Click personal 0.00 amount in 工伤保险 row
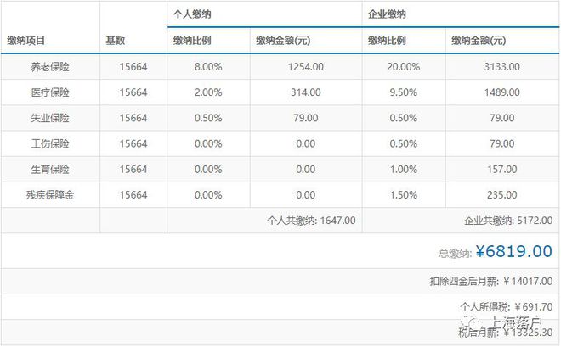The image size is (561, 347). (x=306, y=143)
